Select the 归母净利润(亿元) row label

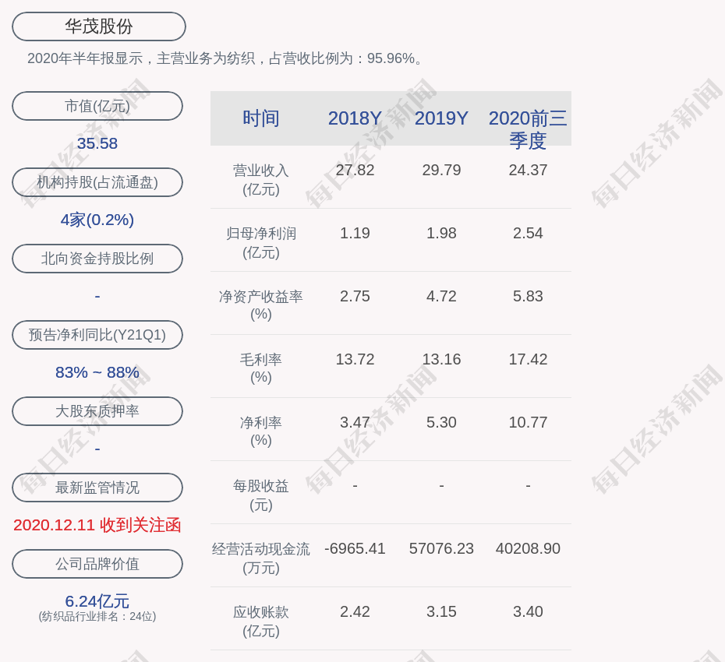tap(261, 242)
